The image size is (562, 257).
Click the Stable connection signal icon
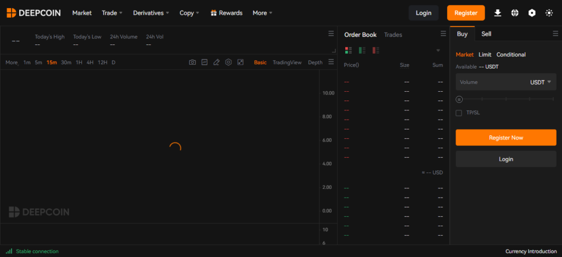click(x=9, y=252)
